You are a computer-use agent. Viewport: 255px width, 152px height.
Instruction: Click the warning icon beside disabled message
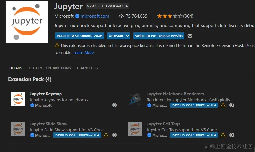coord(57,45)
